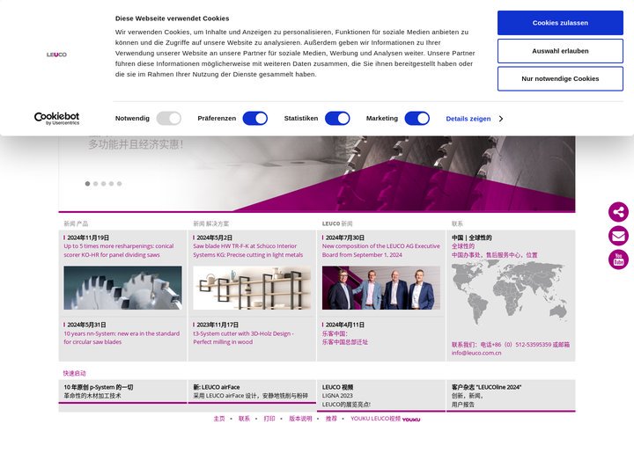Click 打印 footer link
This screenshot has height=475, width=634.
pos(269,419)
